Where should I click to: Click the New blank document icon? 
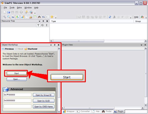[4, 12]
